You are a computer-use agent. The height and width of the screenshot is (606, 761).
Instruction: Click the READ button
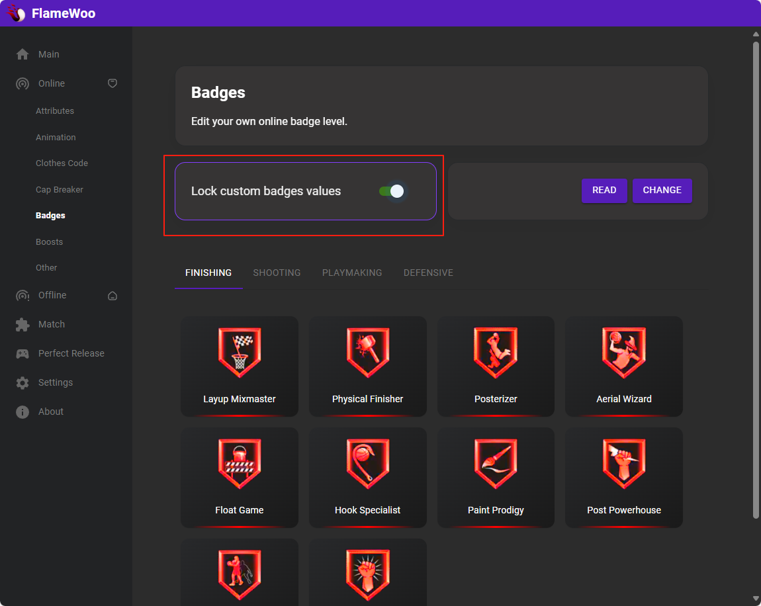(x=604, y=190)
